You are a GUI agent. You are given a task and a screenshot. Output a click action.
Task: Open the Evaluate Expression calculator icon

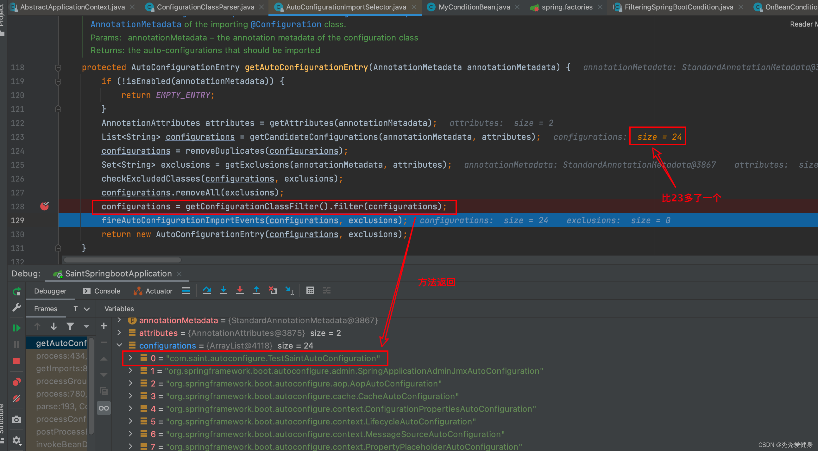[x=310, y=290]
